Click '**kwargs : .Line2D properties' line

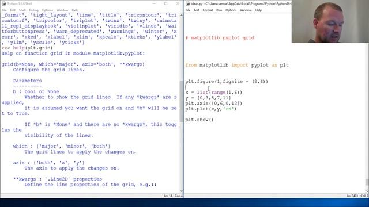click(x=58, y=179)
